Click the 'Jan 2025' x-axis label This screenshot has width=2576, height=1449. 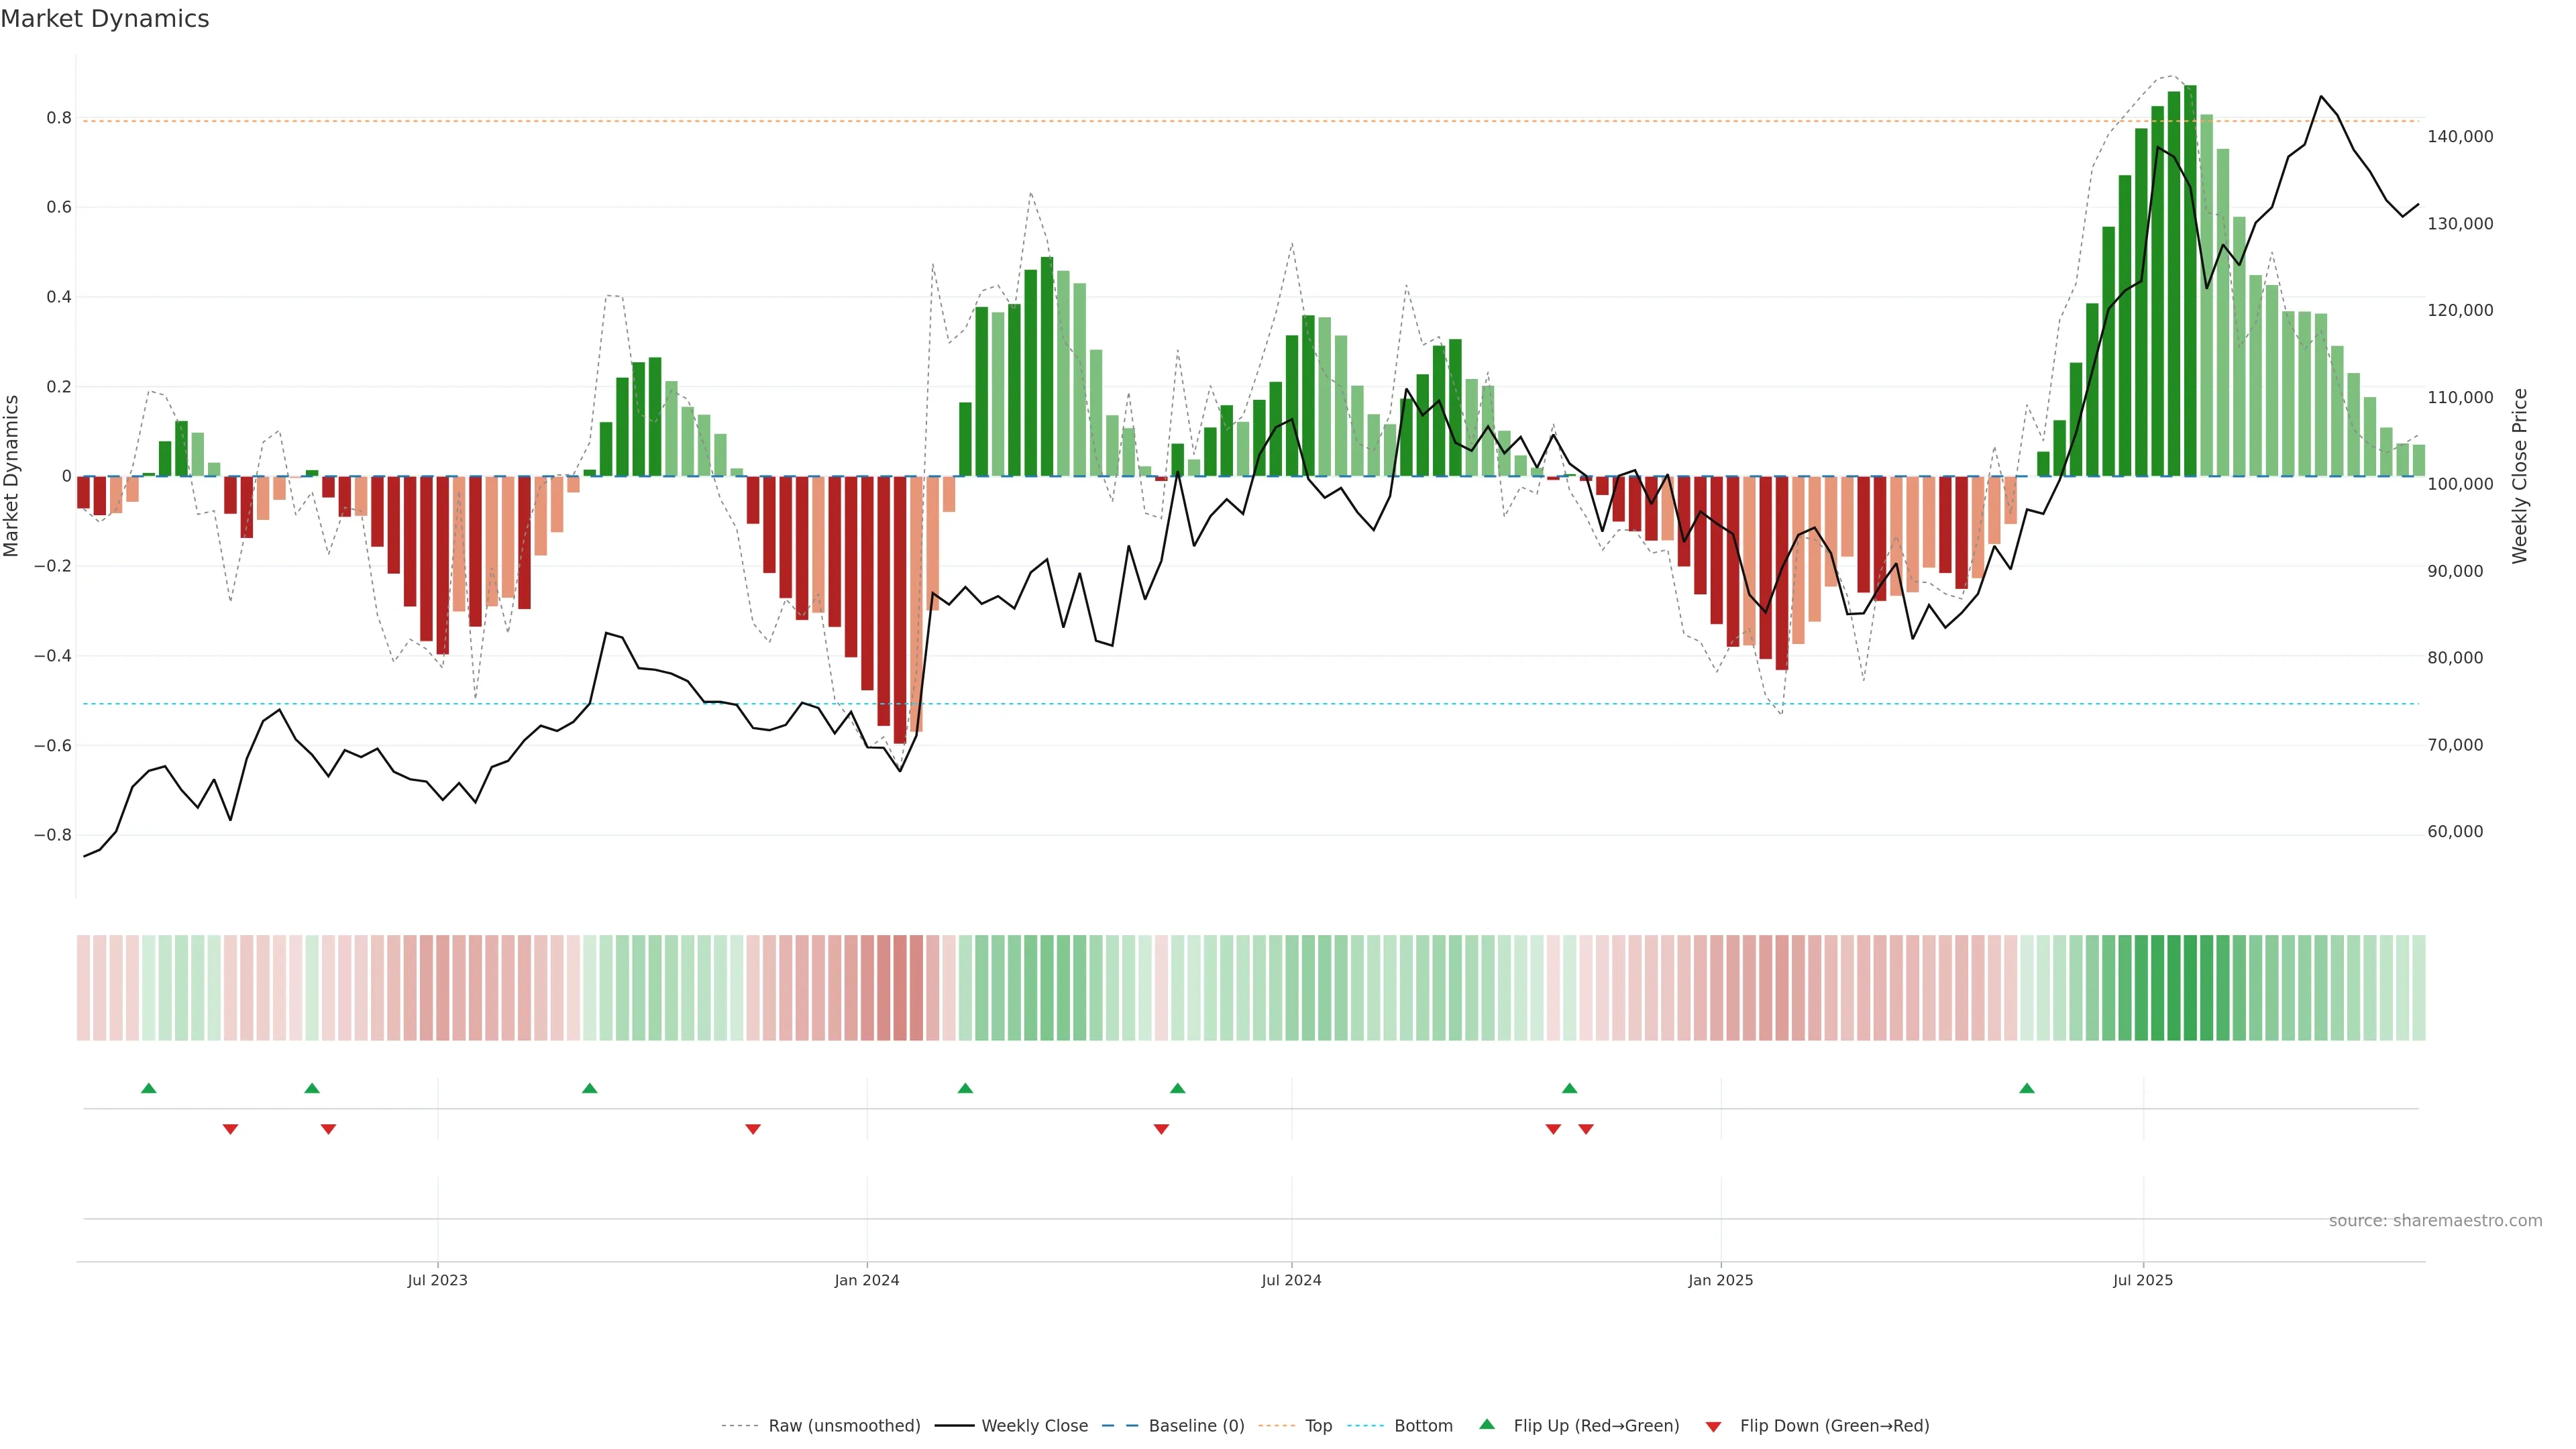pos(1720,1280)
